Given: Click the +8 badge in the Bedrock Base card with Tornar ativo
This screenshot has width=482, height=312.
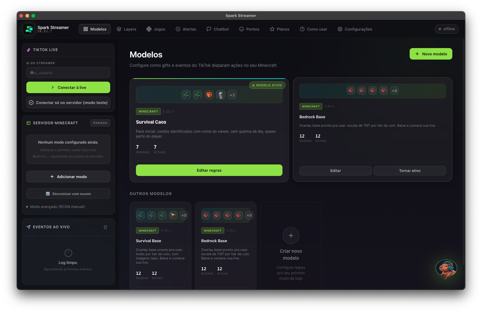Looking at the screenshot, I should (394, 91).
